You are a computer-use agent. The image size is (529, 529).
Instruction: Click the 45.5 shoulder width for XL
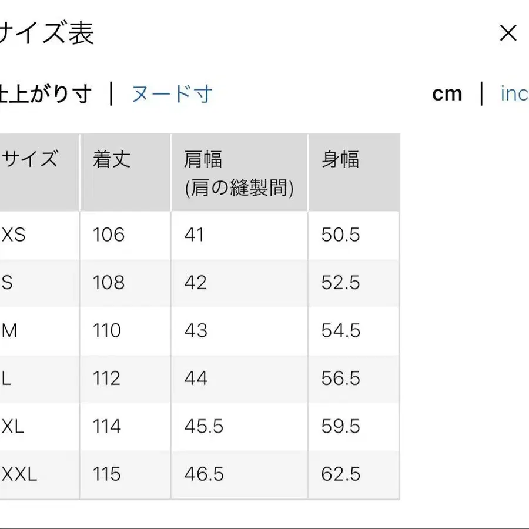[x=203, y=427]
